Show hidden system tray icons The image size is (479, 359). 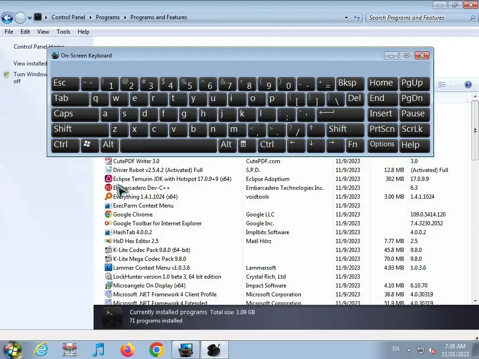click(409, 350)
